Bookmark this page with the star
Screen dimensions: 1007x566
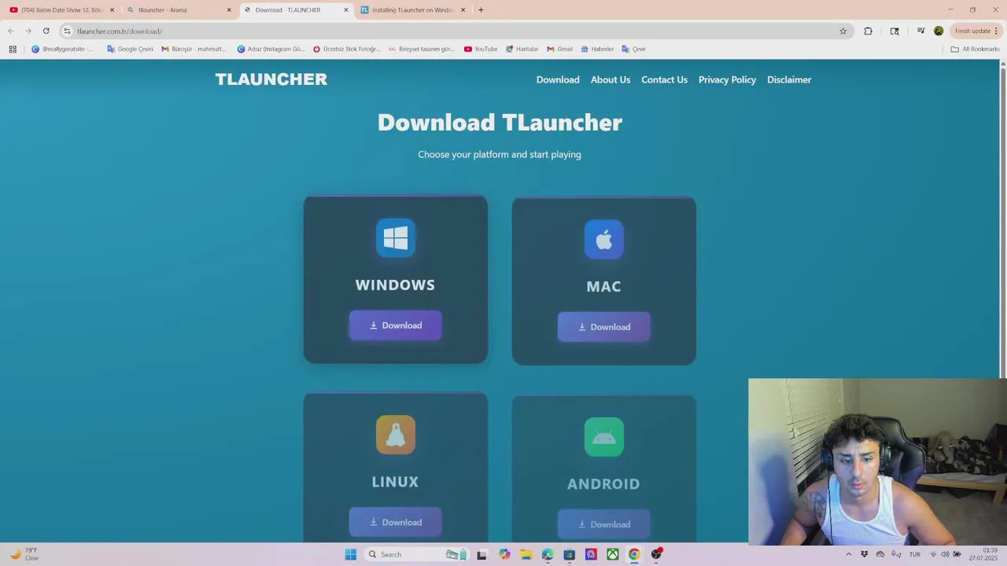pyautogui.click(x=843, y=31)
